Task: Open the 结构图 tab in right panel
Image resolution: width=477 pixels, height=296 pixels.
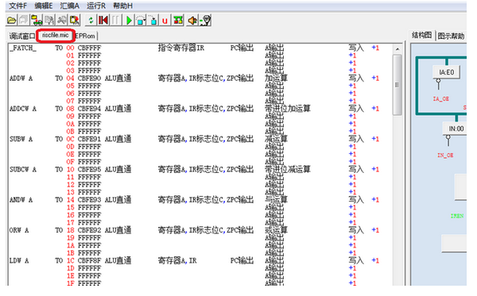Action: (421, 35)
